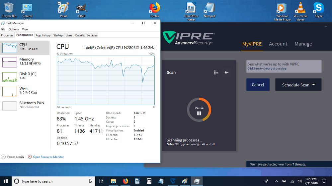Open the Manage tab in VIPRE
This screenshot has width=332, height=186.
(303, 44)
